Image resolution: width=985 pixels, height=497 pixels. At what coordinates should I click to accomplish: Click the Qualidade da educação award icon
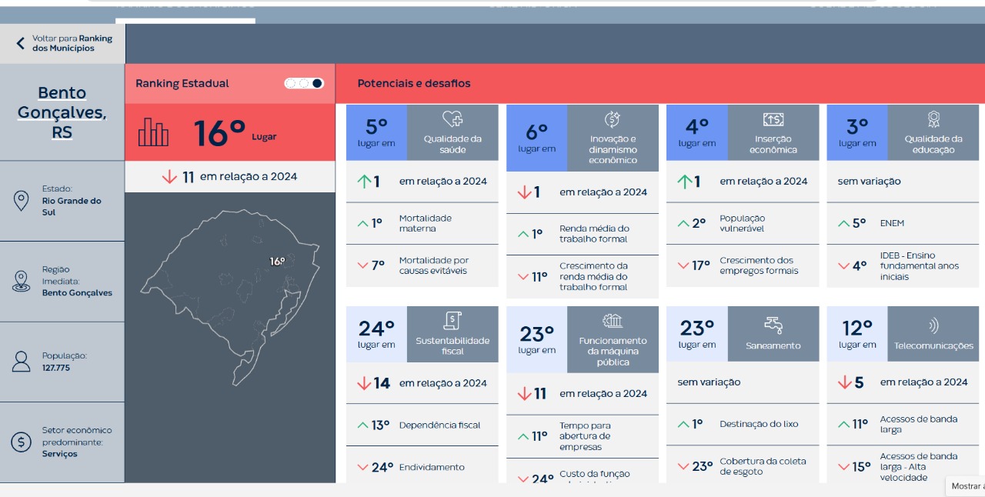(933, 119)
